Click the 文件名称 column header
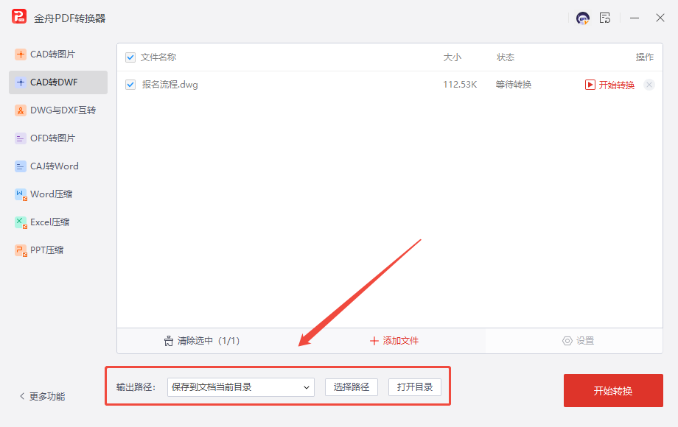Viewport: 678px width, 427px height. pyautogui.click(x=158, y=57)
